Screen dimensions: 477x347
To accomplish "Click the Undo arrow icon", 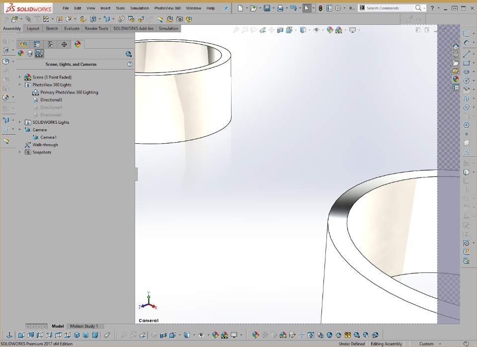I will pos(293,8).
